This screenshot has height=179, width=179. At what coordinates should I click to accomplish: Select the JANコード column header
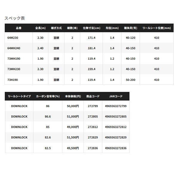(116, 96)
